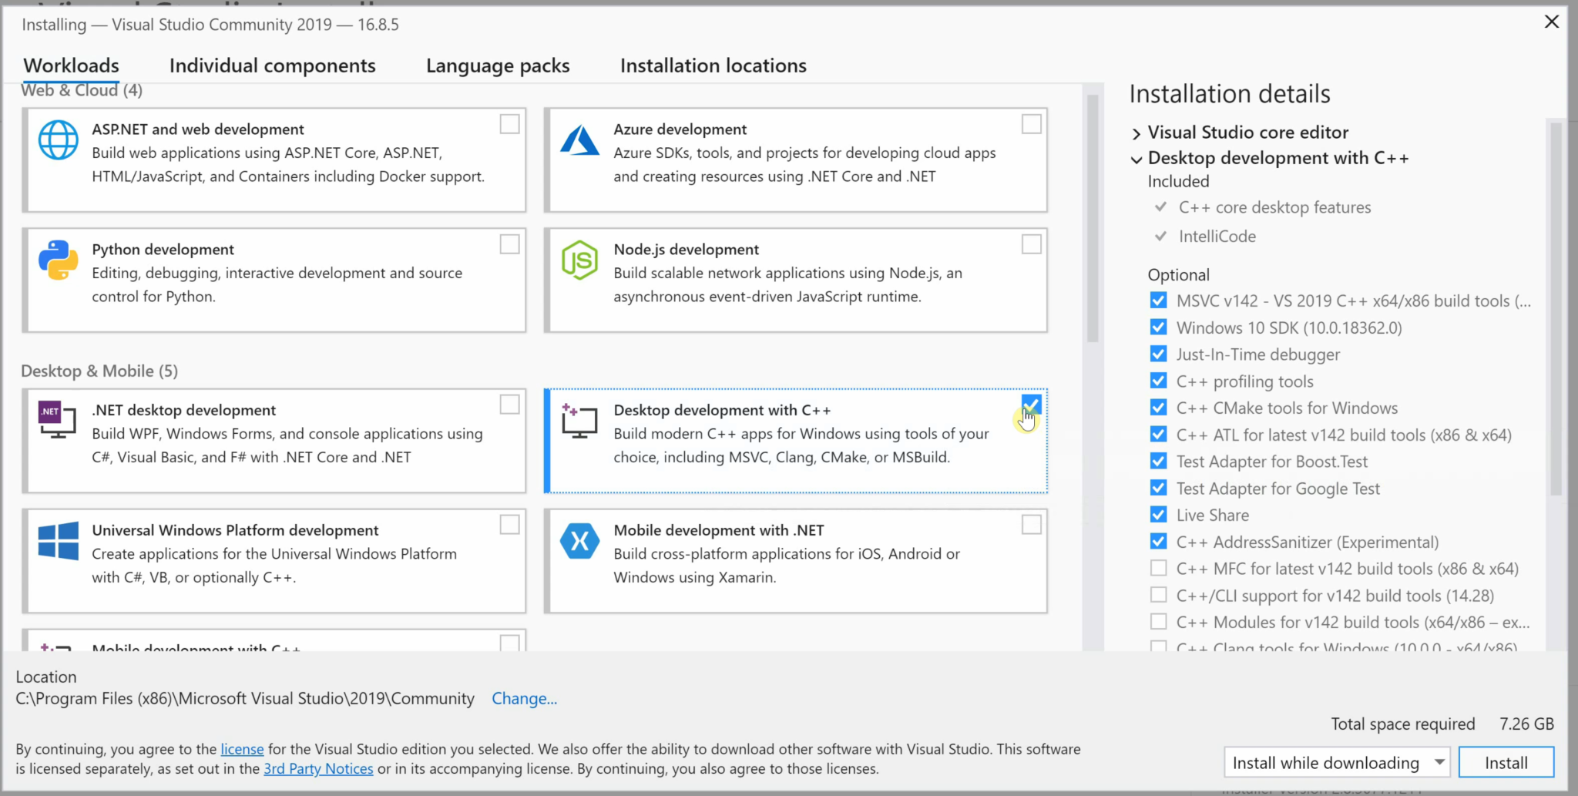The height and width of the screenshot is (796, 1578).
Task: Open the Language packs tab
Action: (497, 65)
